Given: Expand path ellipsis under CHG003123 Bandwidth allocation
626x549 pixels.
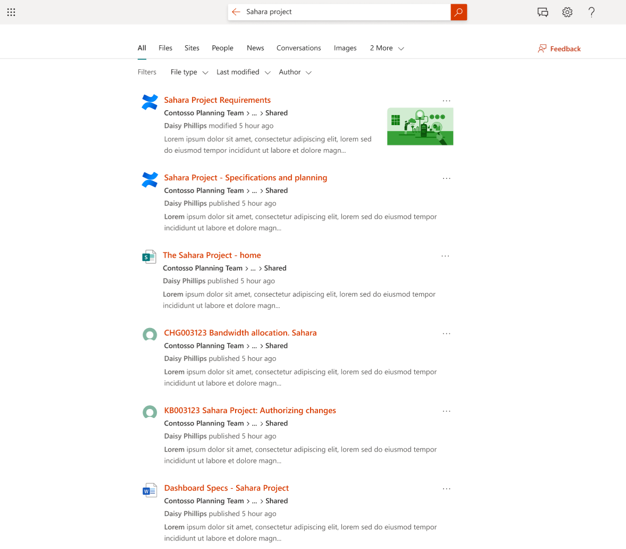Looking at the screenshot, I should click(x=254, y=346).
